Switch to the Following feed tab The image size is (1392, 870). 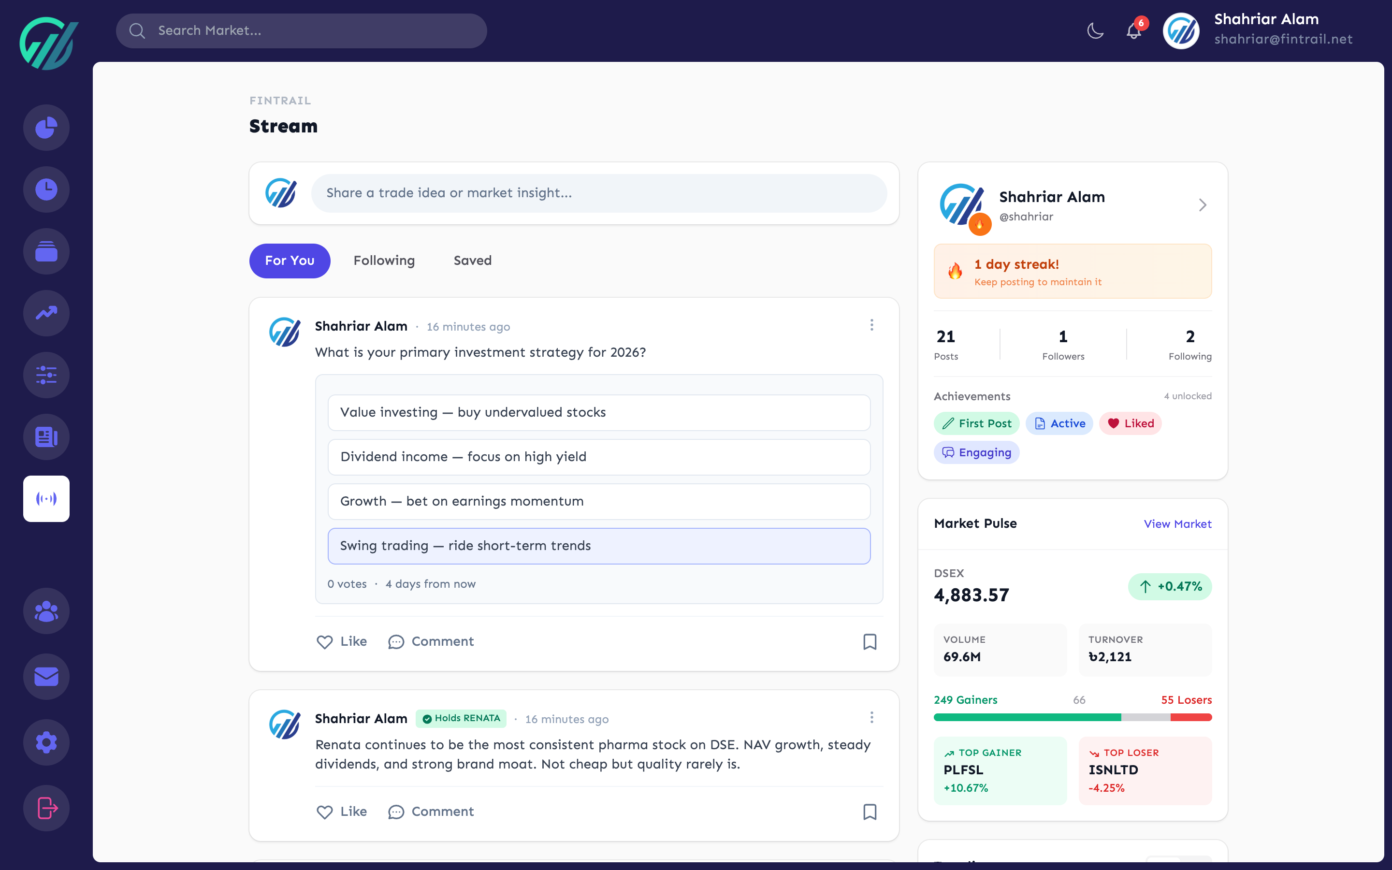(x=384, y=260)
